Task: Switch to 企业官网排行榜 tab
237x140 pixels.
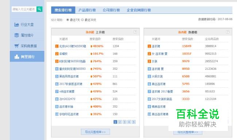Action: pos(139,10)
